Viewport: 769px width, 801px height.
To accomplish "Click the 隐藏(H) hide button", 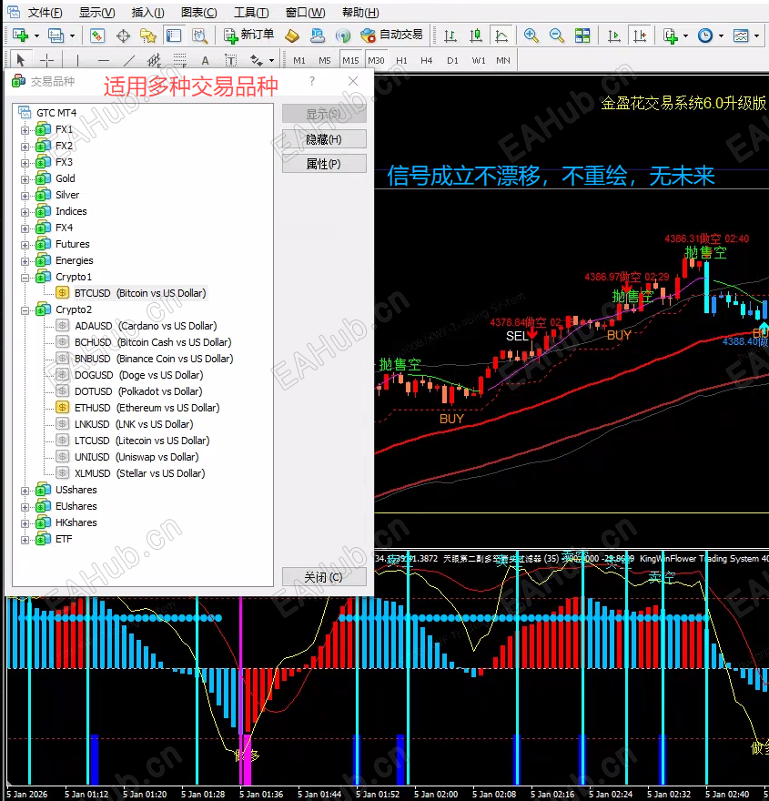I will click(x=324, y=139).
